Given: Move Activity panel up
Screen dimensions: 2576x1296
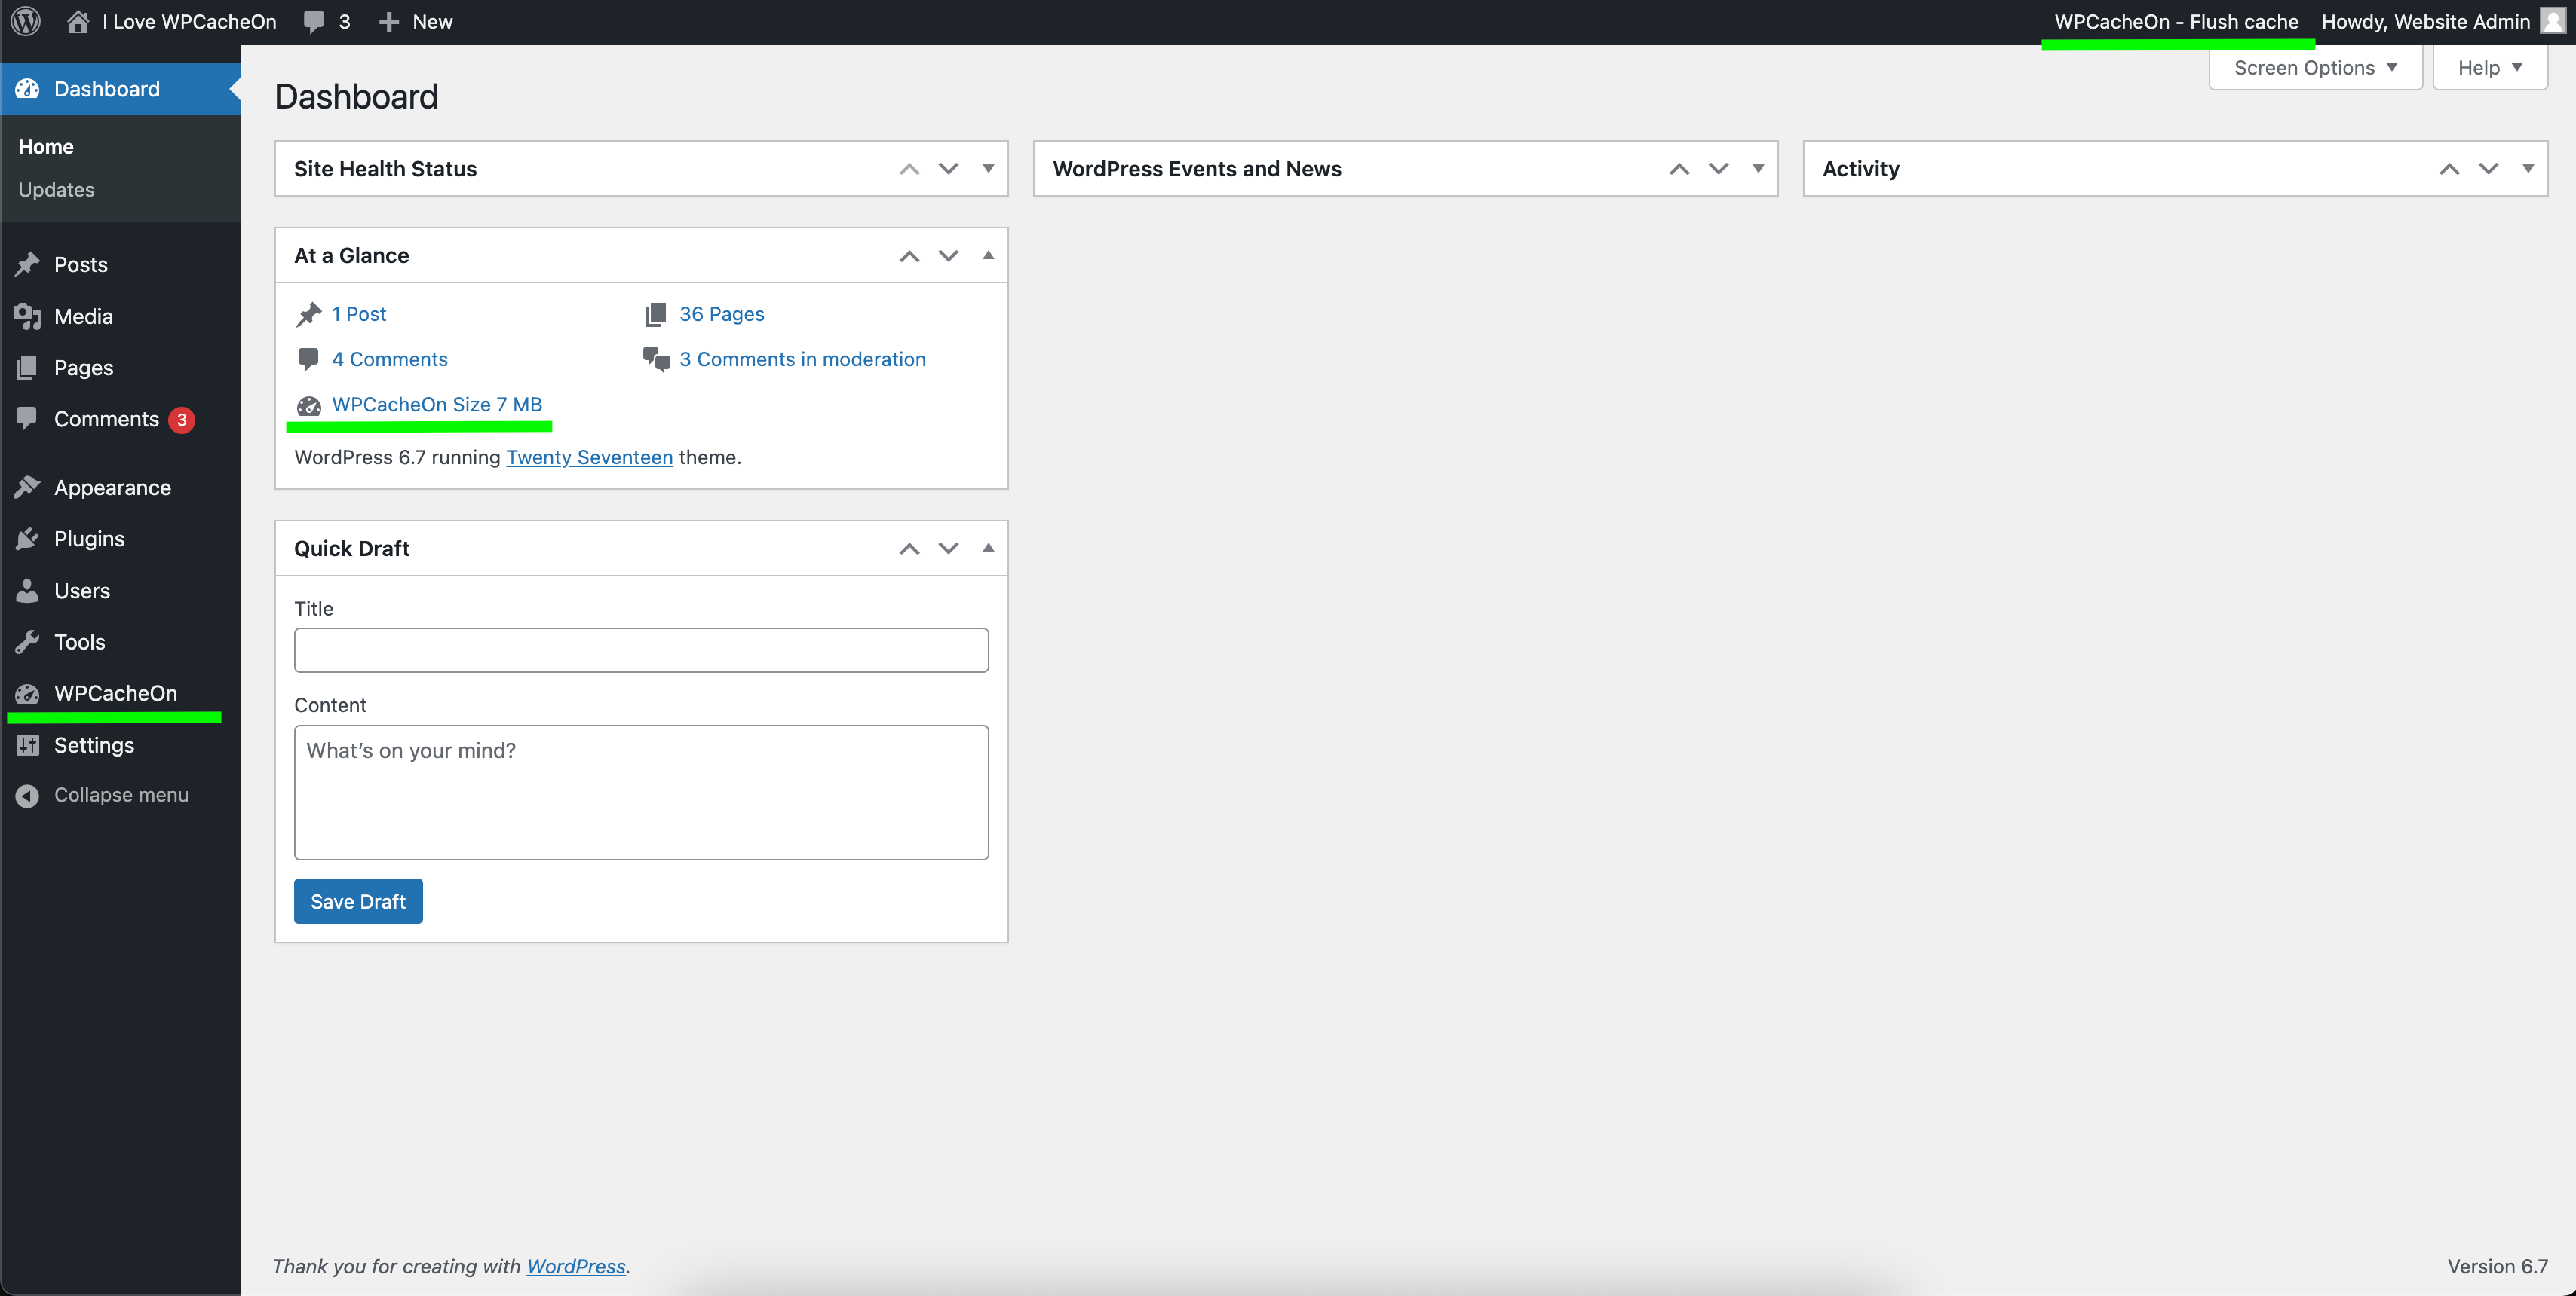Looking at the screenshot, I should click(2449, 169).
